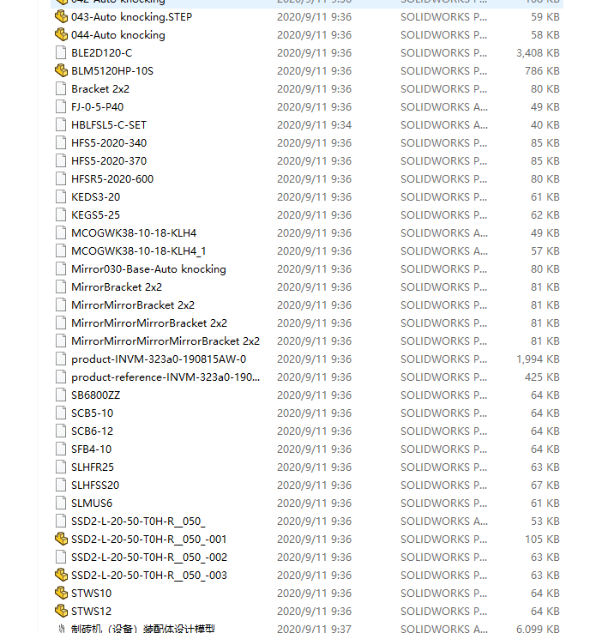Click the KEGS5-25 file icon

point(61,214)
